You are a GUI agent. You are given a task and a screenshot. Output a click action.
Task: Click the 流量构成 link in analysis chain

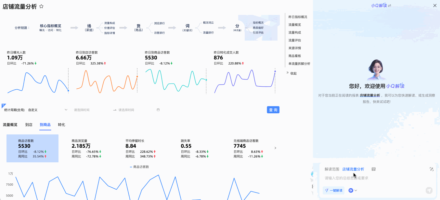(x=110, y=23)
